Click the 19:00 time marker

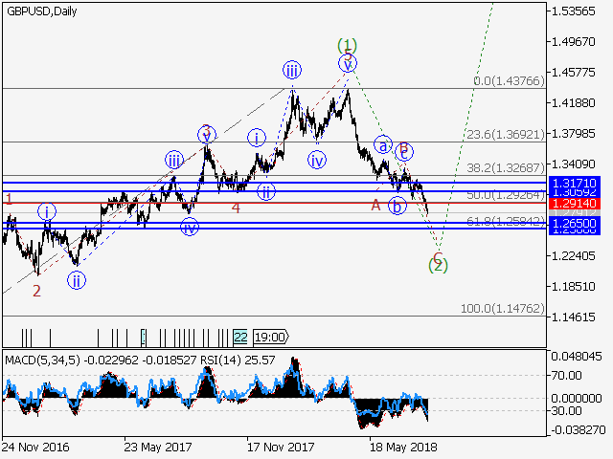(x=271, y=337)
